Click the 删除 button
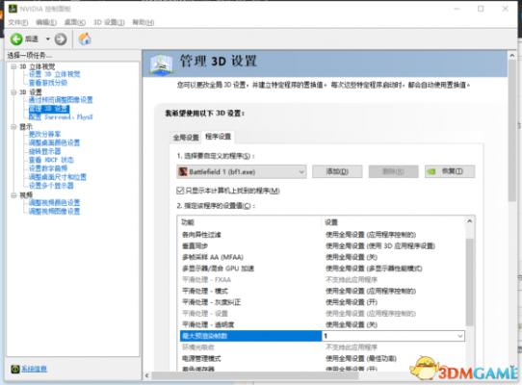 pyautogui.click(x=393, y=171)
